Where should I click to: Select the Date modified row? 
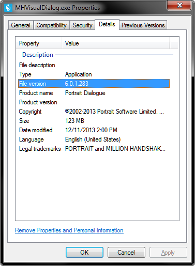[94, 130]
